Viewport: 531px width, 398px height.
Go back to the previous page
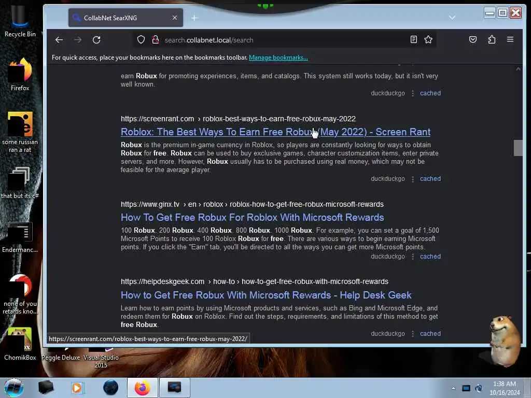(x=59, y=40)
